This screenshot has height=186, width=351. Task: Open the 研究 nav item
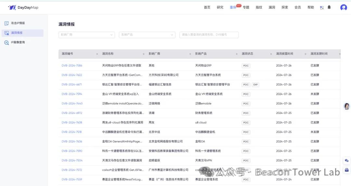[x=220, y=7]
